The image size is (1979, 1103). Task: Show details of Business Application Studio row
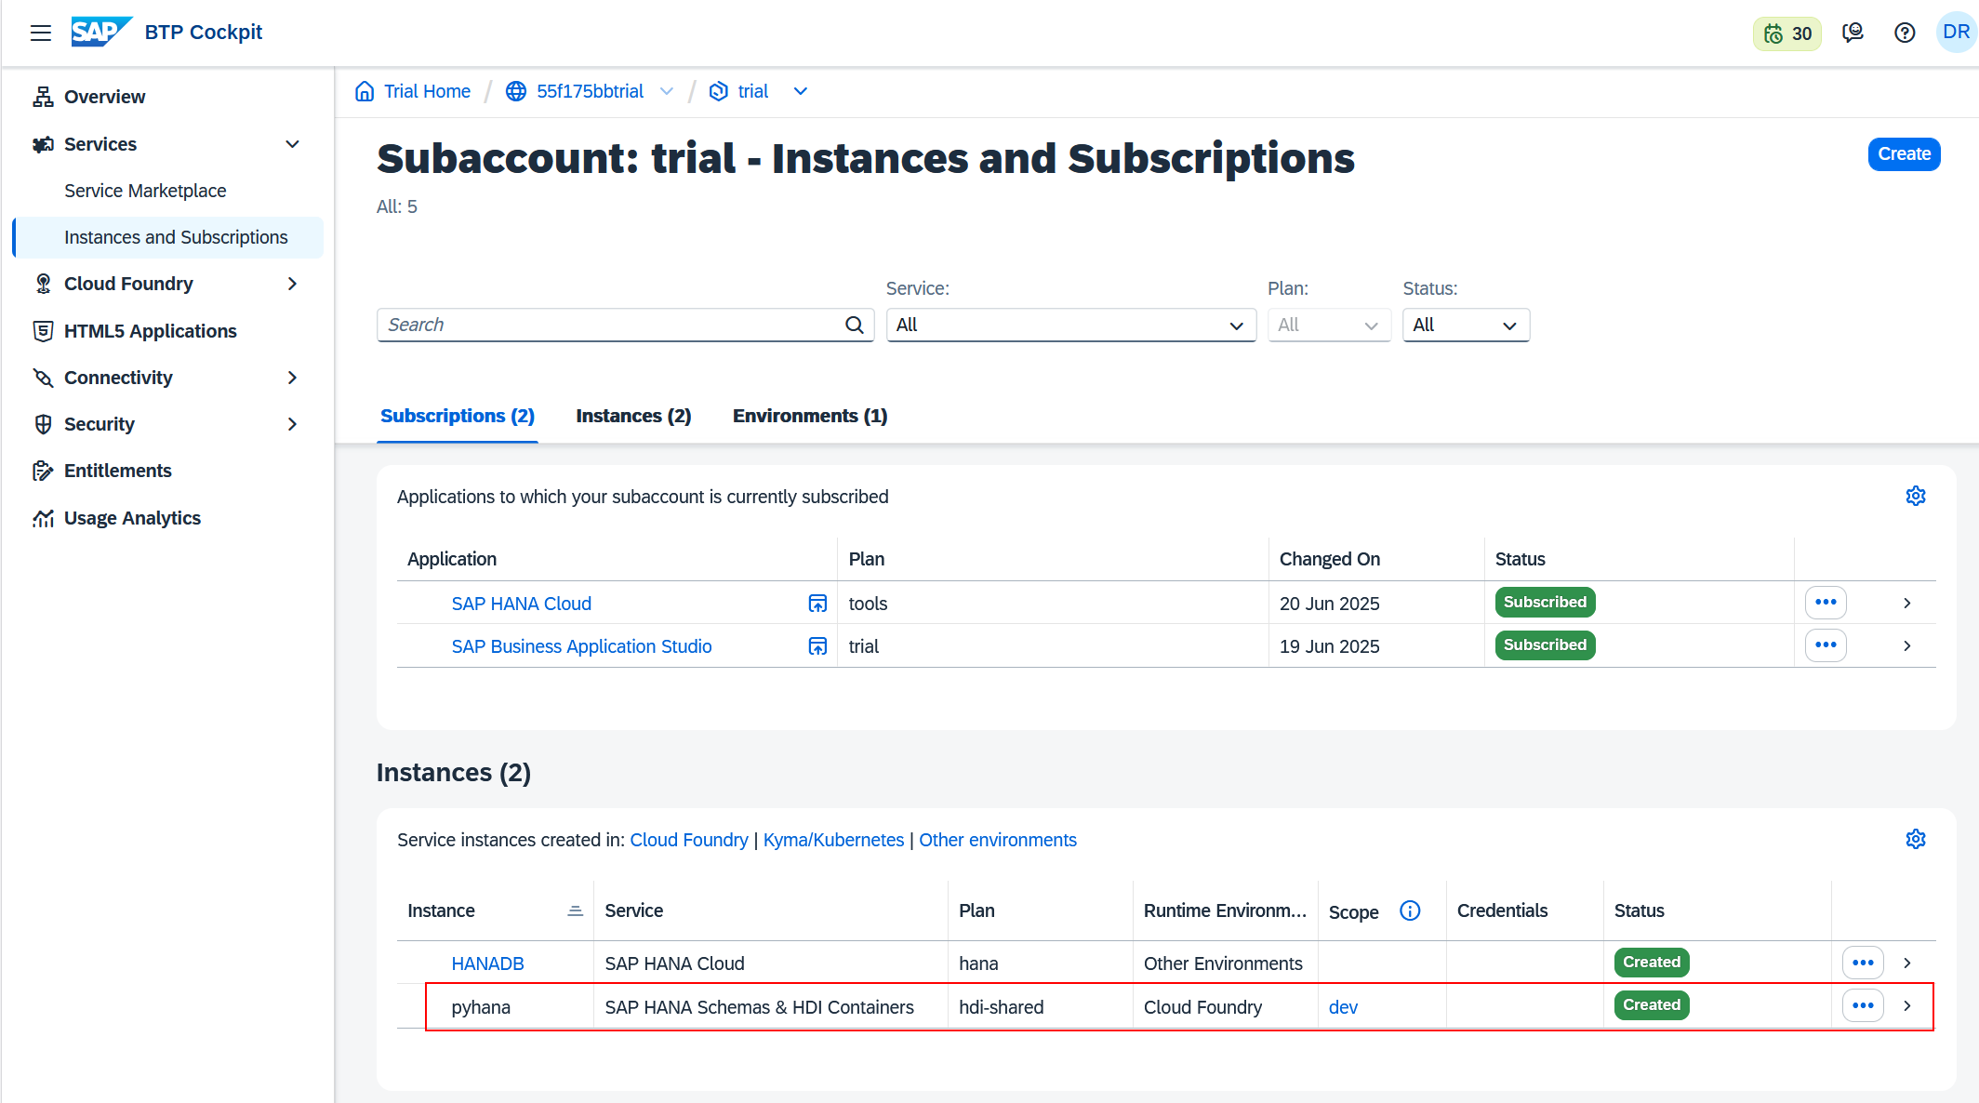pos(1907,645)
